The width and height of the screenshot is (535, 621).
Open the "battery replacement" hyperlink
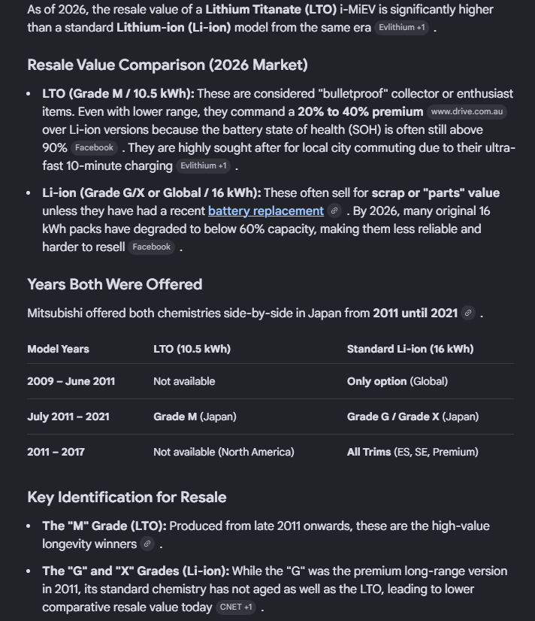tap(265, 211)
